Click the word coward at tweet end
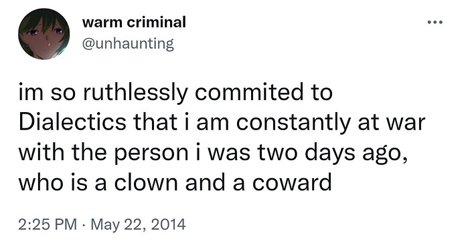This screenshot has width=462, height=245. (292, 182)
